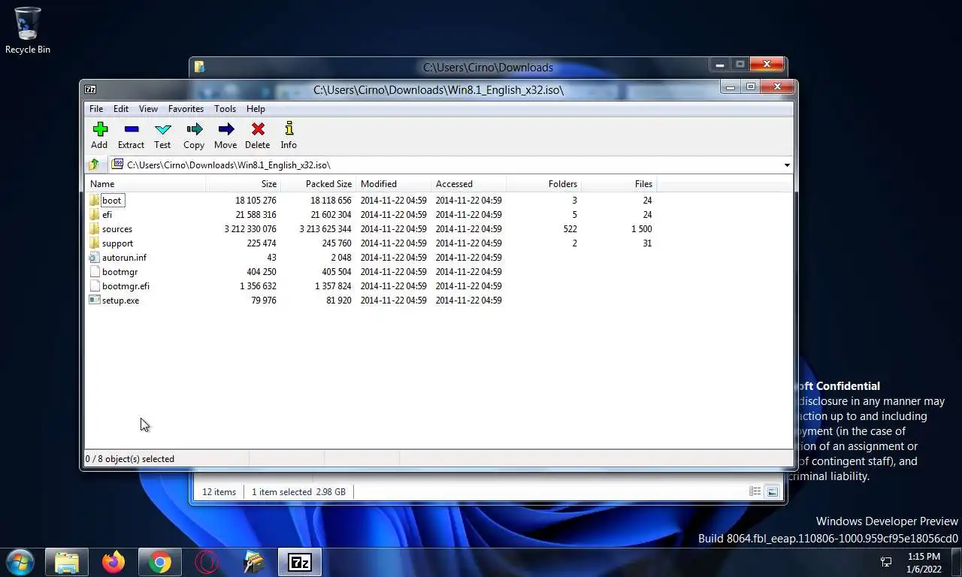This screenshot has height=577, width=962.
Task: Open the Help menu
Action: pyautogui.click(x=256, y=109)
